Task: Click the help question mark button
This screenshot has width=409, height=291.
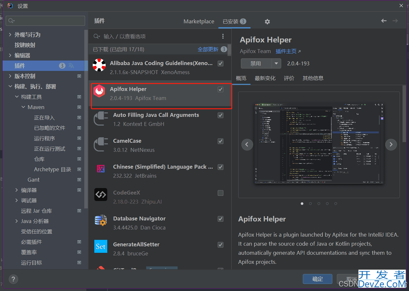Action: pyautogui.click(x=13, y=279)
